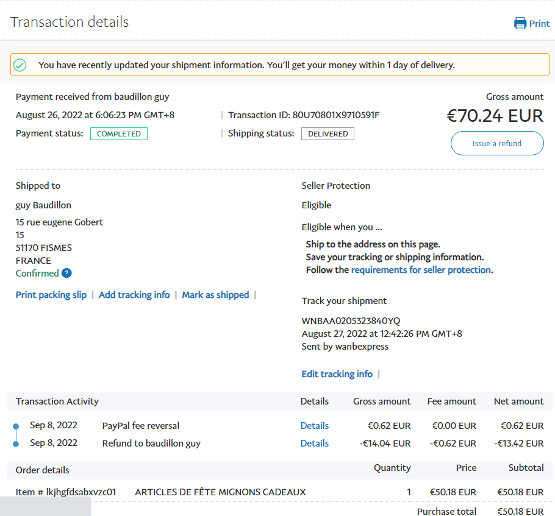
Task: Open Details for PayPal fee reversal
Action: point(314,426)
